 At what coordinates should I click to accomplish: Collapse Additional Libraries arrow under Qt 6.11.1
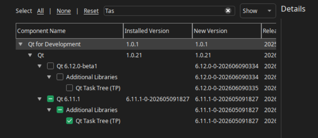tap(49, 110)
